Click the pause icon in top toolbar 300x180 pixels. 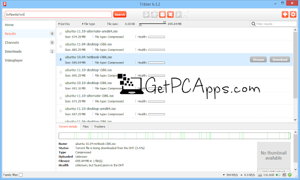tap(162, 15)
